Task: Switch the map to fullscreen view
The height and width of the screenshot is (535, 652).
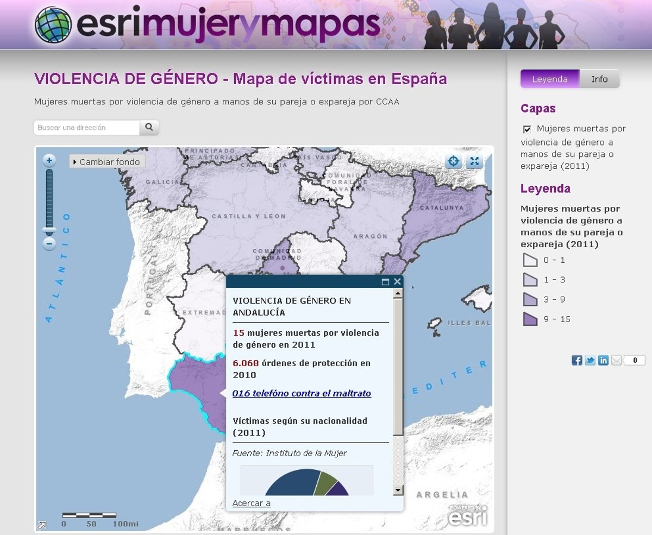Action: [x=475, y=161]
